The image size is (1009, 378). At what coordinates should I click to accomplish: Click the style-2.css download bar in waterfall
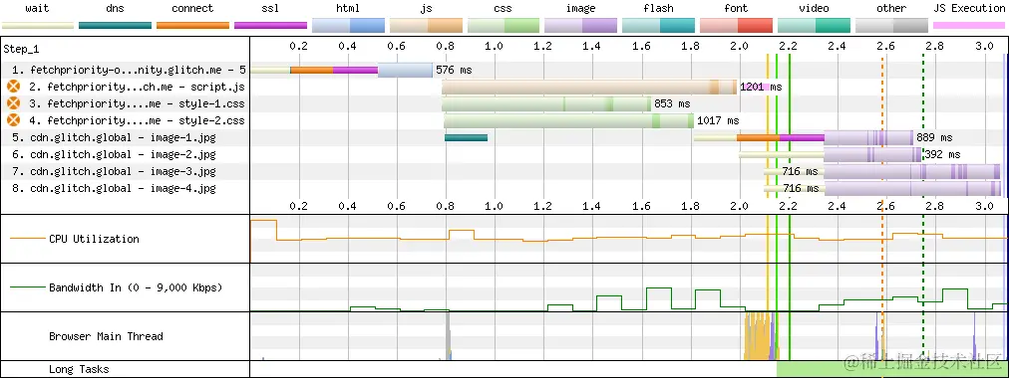(569, 120)
